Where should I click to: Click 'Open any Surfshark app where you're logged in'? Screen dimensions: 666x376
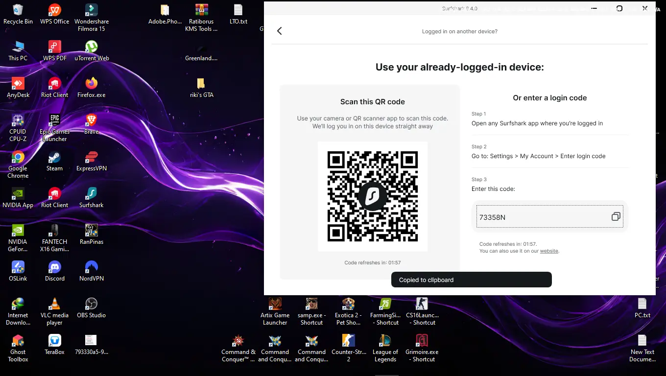tap(537, 123)
